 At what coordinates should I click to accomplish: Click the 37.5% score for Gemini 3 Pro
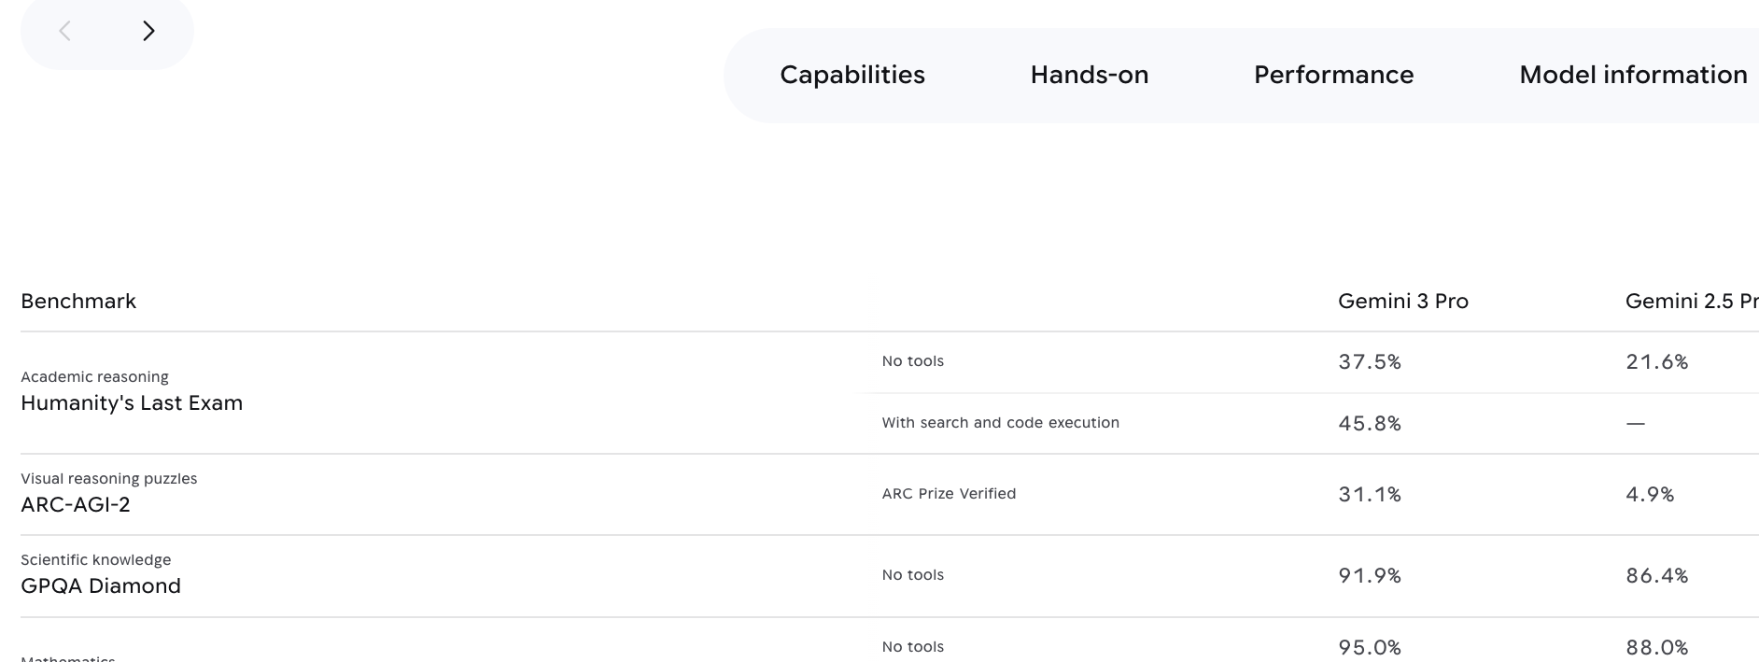[x=1370, y=361]
